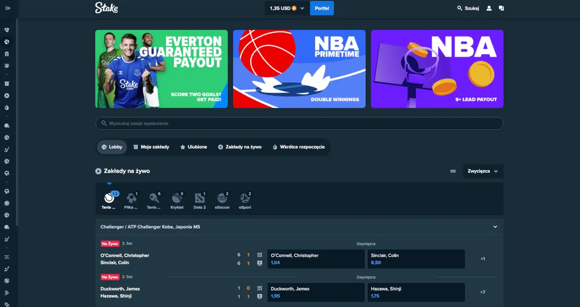Open the 1,35 USD balance dropdown
The height and width of the screenshot is (307, 580).
tap(287, 8)
